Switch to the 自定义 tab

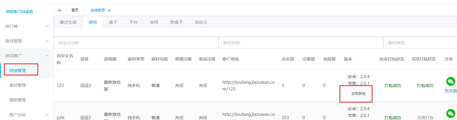pyautogui.click(x=201, y=22)
